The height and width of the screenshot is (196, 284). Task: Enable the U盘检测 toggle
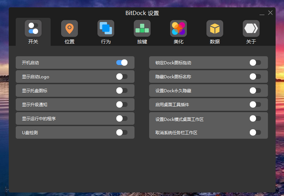click(122, 132)
